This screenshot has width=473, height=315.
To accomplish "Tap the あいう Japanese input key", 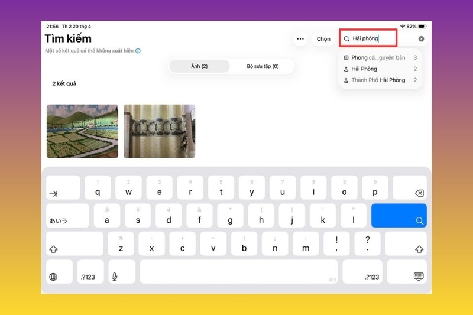I will pyautogui.click(x=67, y=216).
